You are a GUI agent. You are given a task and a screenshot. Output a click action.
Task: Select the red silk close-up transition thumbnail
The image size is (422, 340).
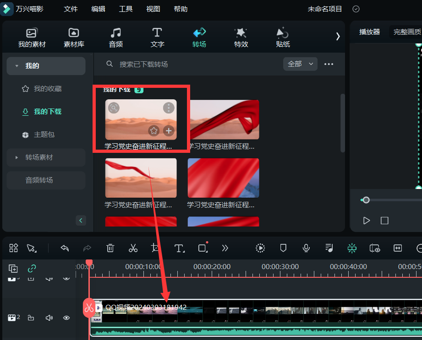point(224,178)
